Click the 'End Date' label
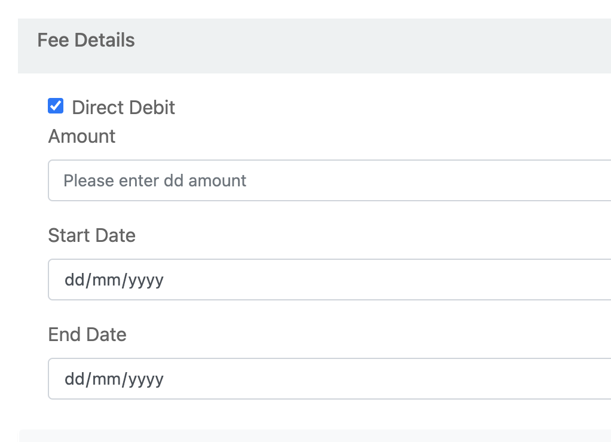This screenshot has width=611, height=442. point(87,334)
